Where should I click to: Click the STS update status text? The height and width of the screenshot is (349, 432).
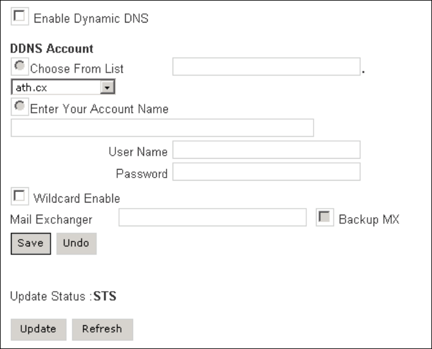click(x=105, y=296)
